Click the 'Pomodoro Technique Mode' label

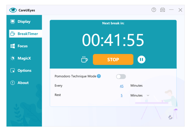[x=75, y=76]
